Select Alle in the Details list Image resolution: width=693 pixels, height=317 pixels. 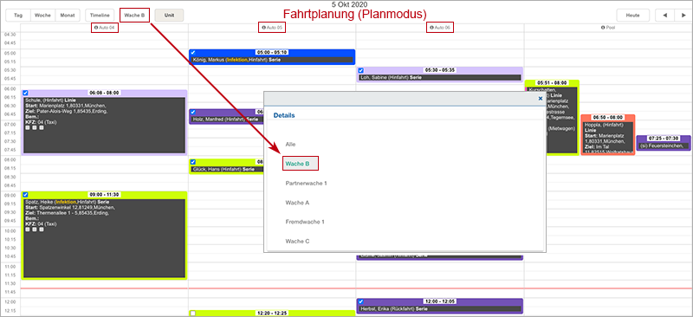pyautogui.click(x=290, y=144)
